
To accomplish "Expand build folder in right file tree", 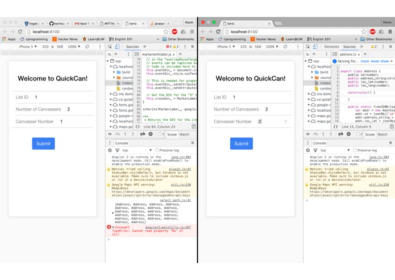I will (312, 72).
